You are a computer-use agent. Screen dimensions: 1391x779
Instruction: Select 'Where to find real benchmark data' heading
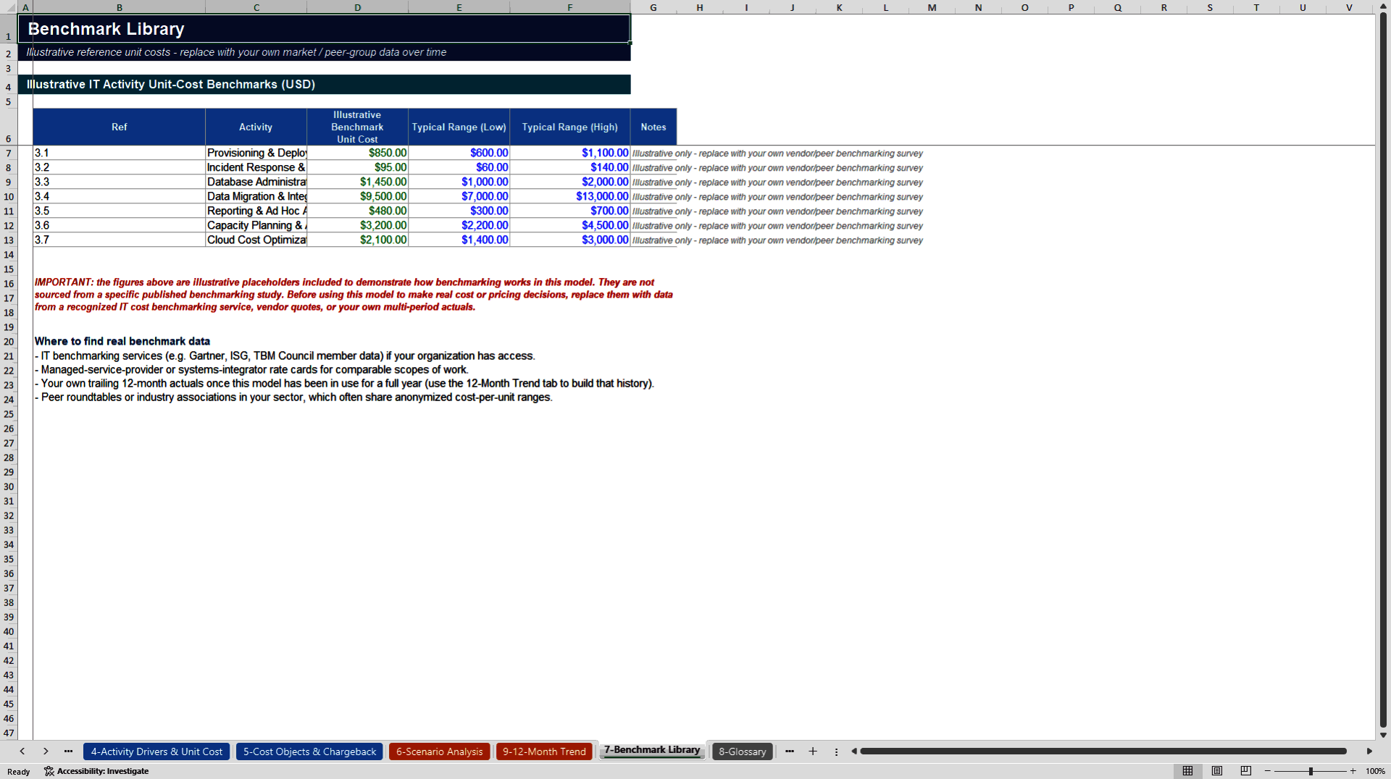pos(122,341)
